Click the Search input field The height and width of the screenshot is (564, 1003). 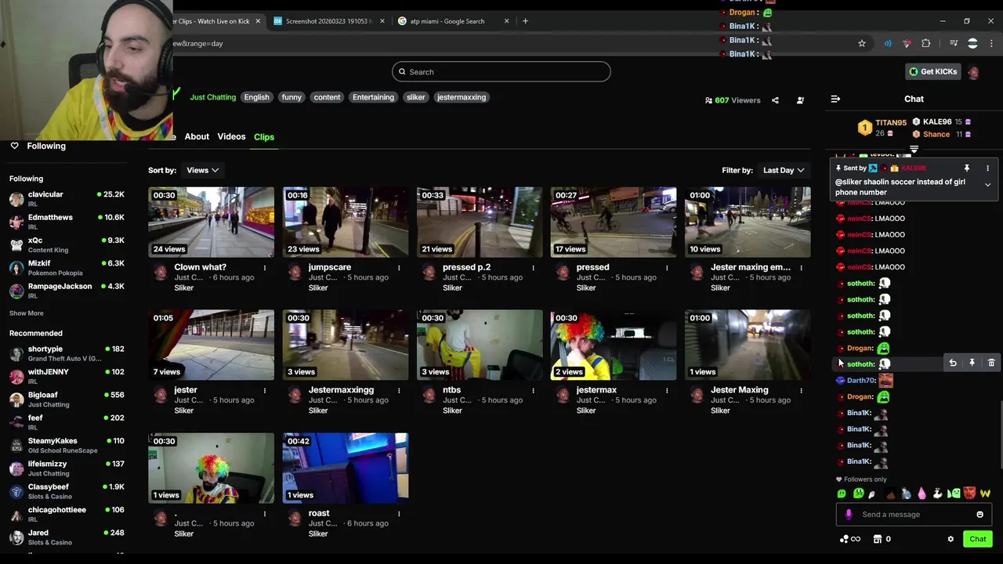point(501,71)
